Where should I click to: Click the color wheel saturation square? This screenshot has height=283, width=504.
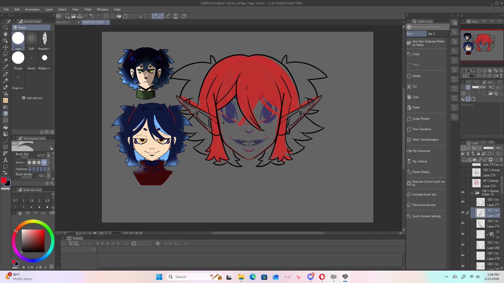tap(33, 240)
